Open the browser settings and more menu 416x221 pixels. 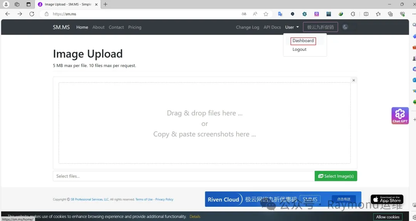coord(413,14)
